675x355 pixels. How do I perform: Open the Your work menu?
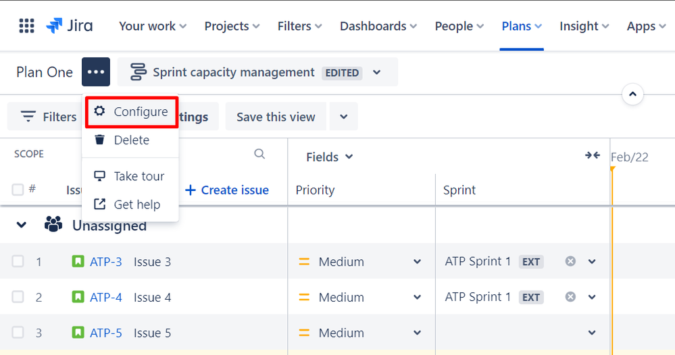click(153, 26)
